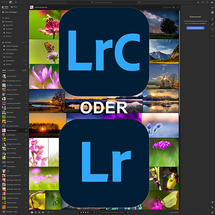The height and width of the screenshot is (215, 215).
Task: Open the CreativeCloud album
Action: click(14, 135)
